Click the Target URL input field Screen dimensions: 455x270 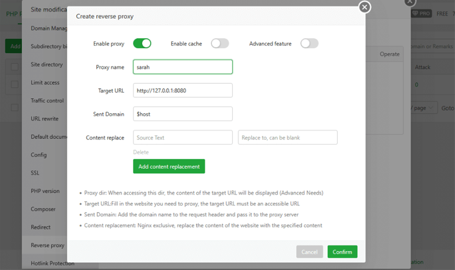pos(183,90)
